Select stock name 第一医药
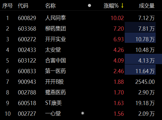 pyautogui.click(x=56, y=71)
